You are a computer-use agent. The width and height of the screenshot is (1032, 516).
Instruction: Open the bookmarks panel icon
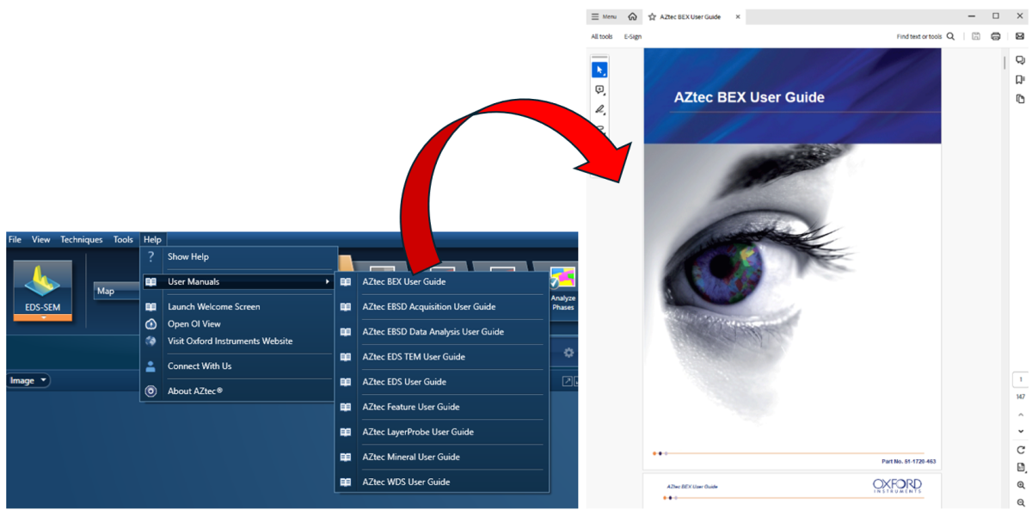point(1020,80)
